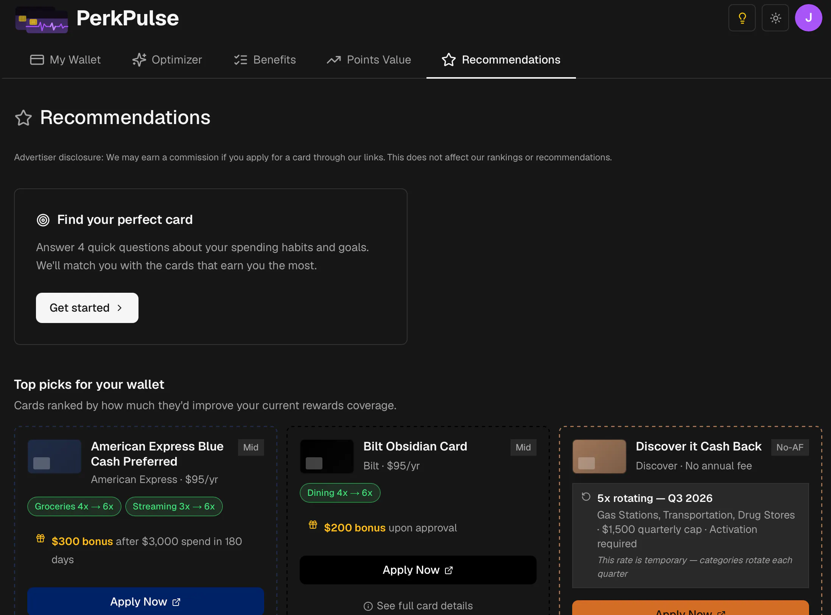The width and height of the screenshot is (831, 615).
Task: Click the Find your perfect card heading
Action: (125, 220)
